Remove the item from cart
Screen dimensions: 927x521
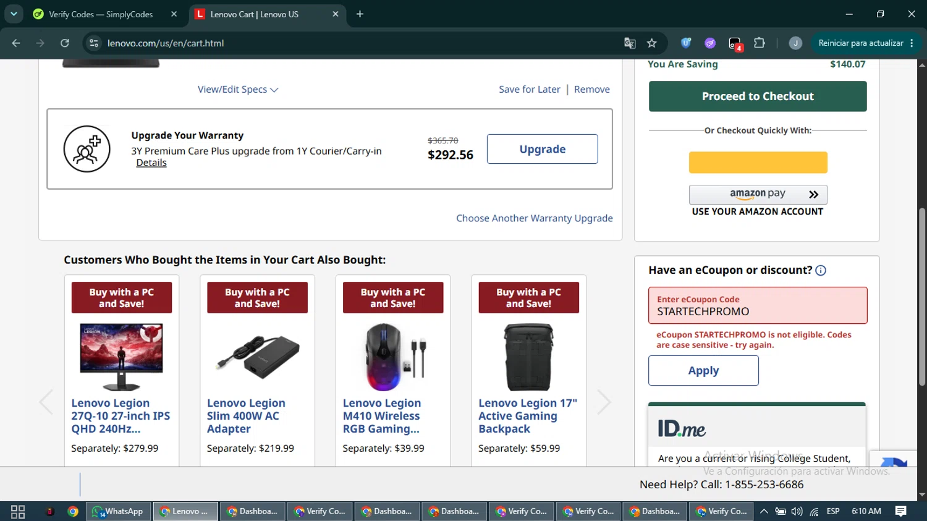click(x=592, y=90)
